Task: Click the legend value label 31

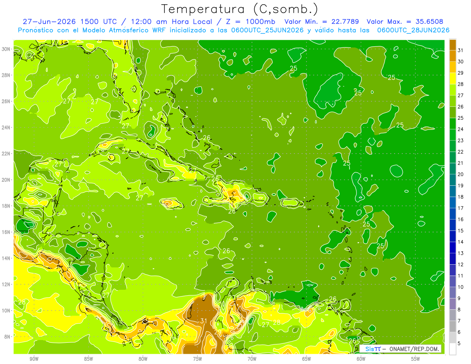Action: click(461, 50)
